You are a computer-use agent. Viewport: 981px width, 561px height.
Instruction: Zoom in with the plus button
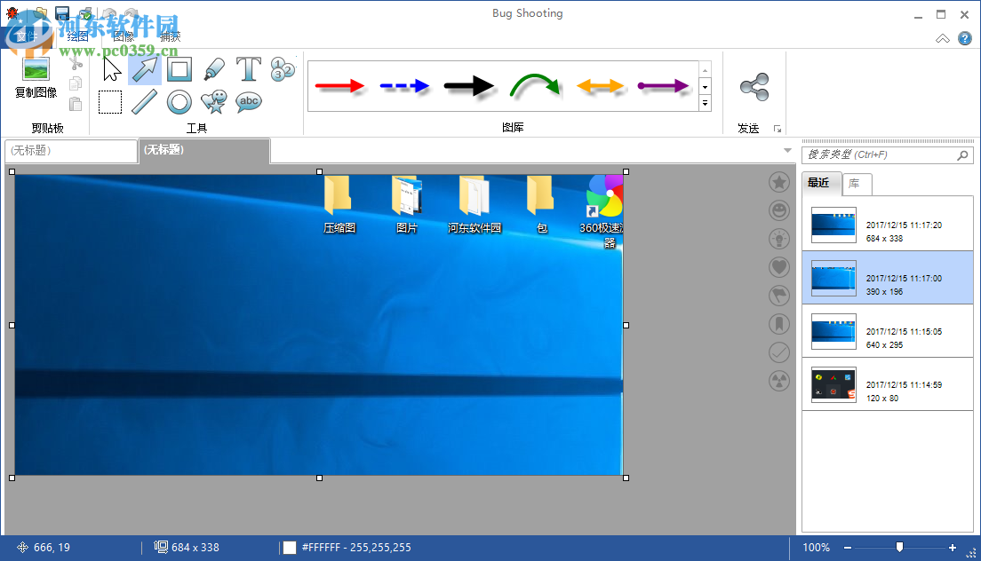point(953,548)
